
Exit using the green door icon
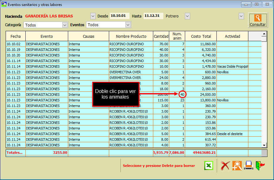(260, 165)
